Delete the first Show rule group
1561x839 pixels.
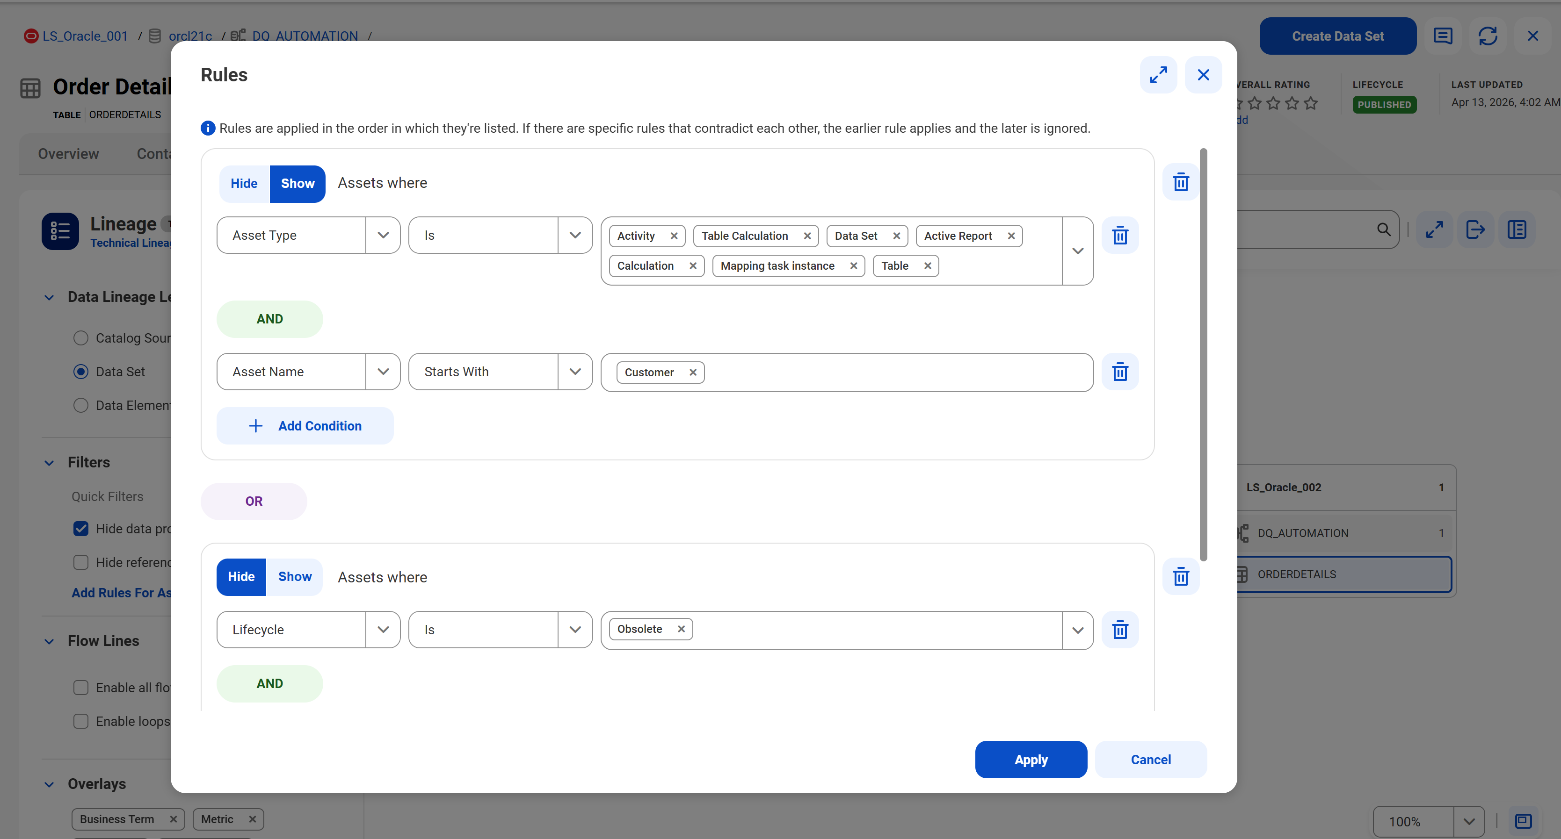(x=1180, y=182)
